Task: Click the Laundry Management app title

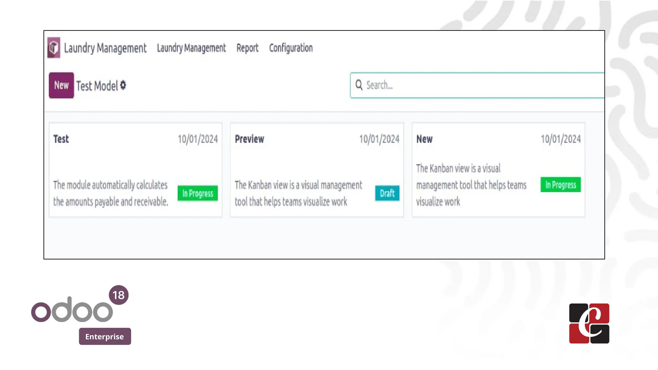Action: [x=105, y=48]
